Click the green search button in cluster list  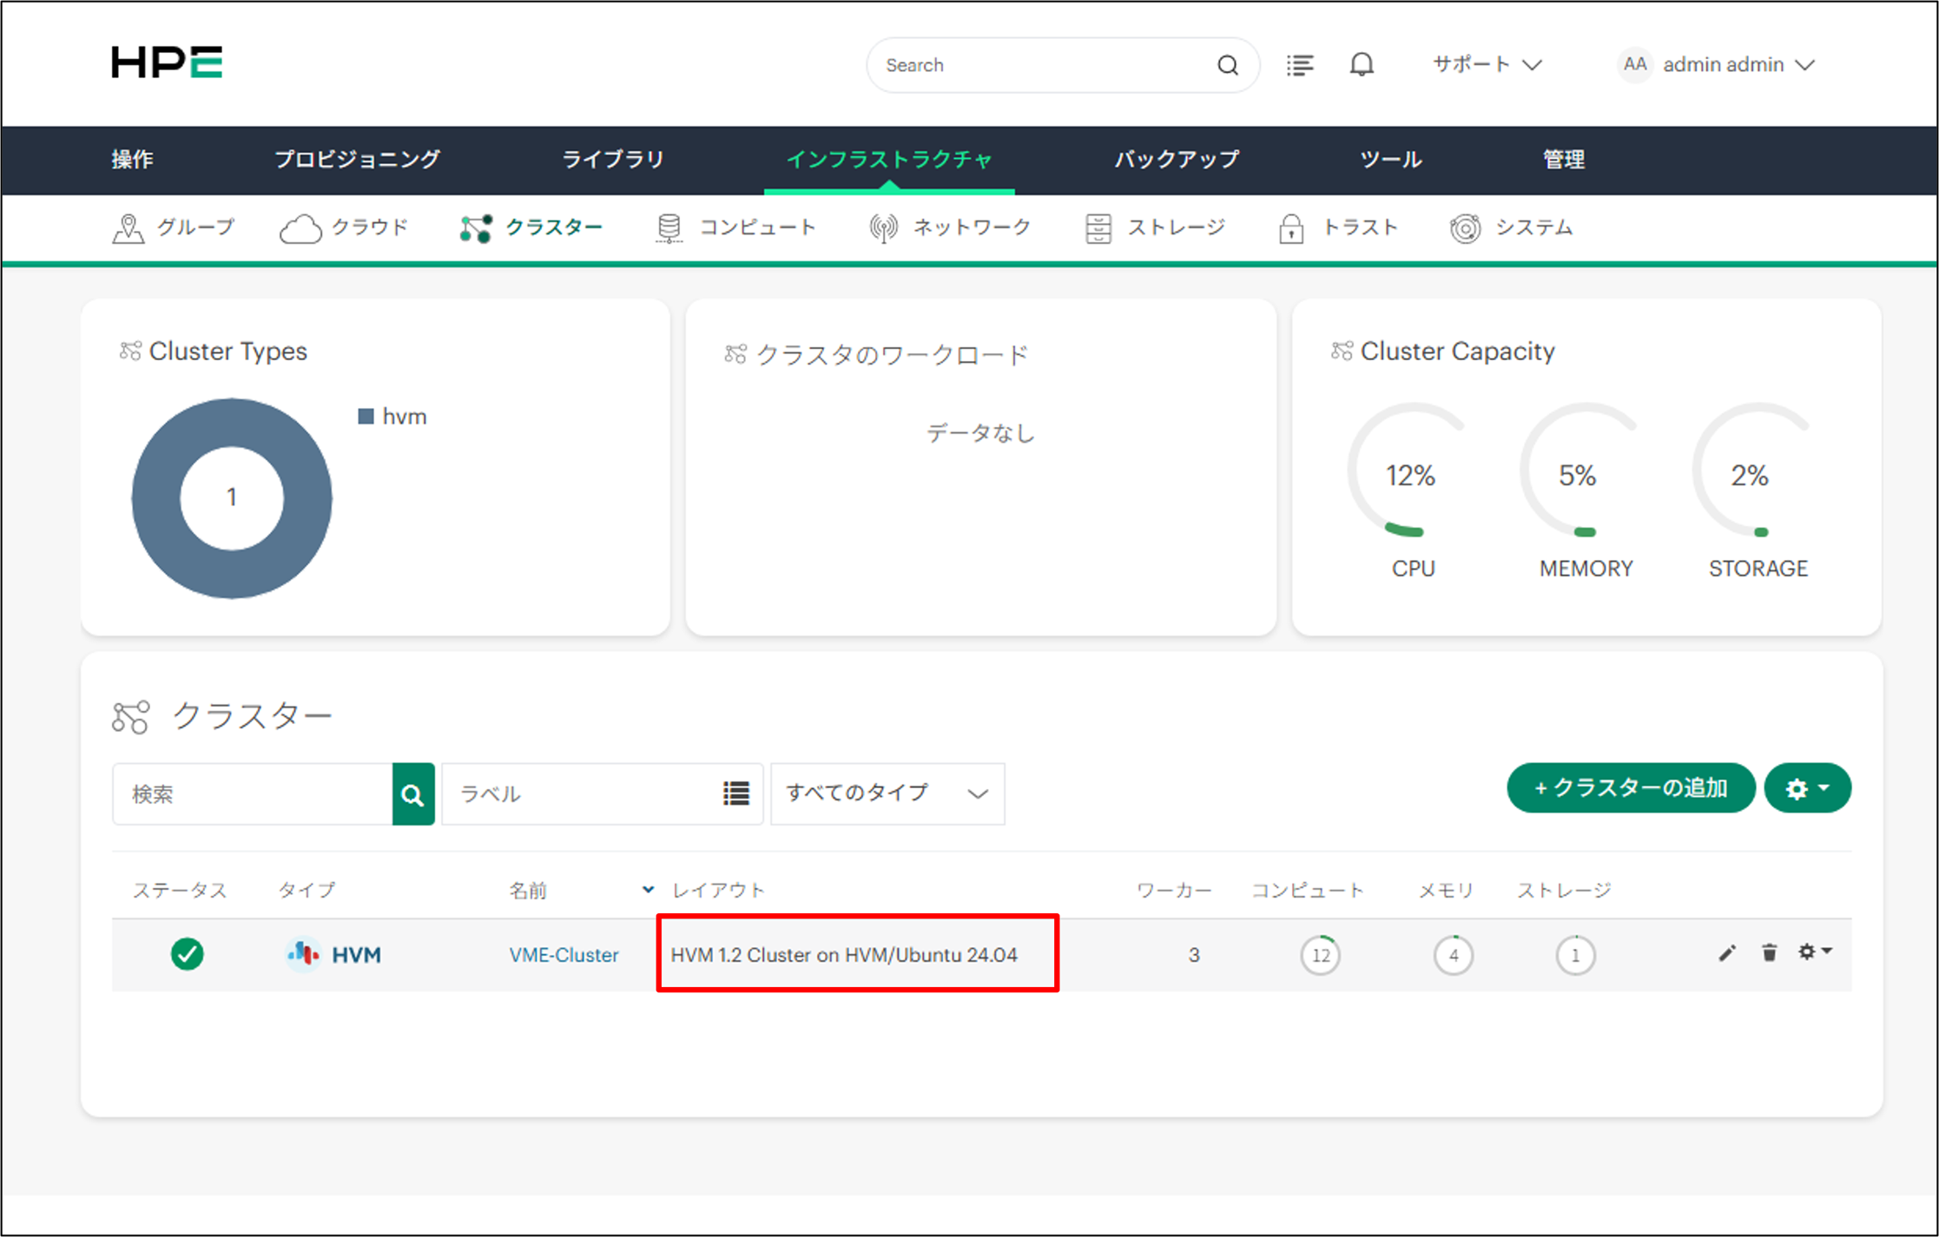click(413, 793)
